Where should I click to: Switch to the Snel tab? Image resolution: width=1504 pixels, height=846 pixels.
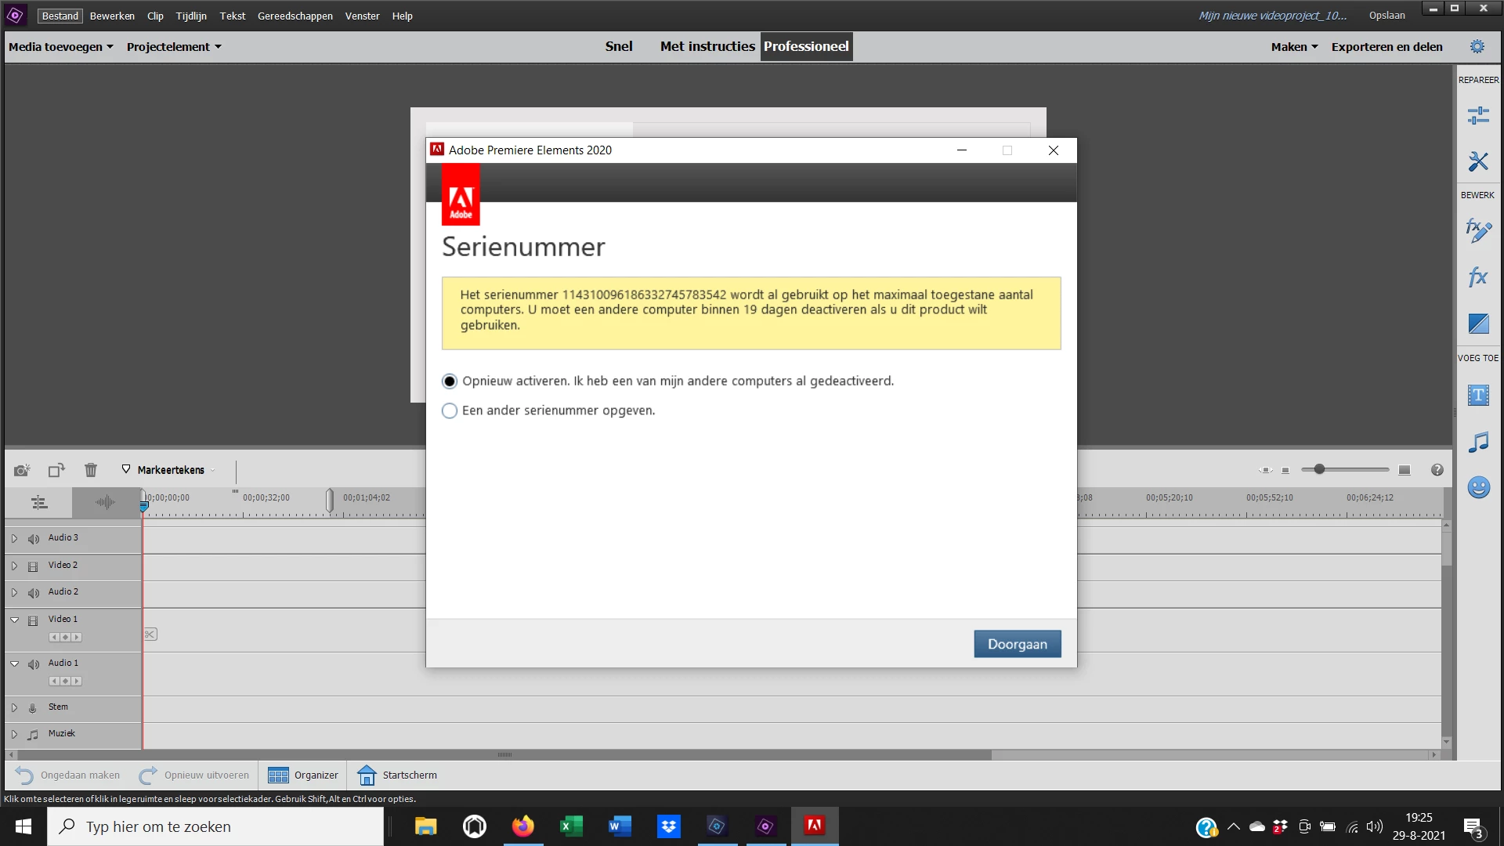pos(618,46)
